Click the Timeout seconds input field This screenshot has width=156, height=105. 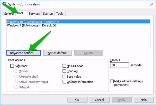point(119,65)
